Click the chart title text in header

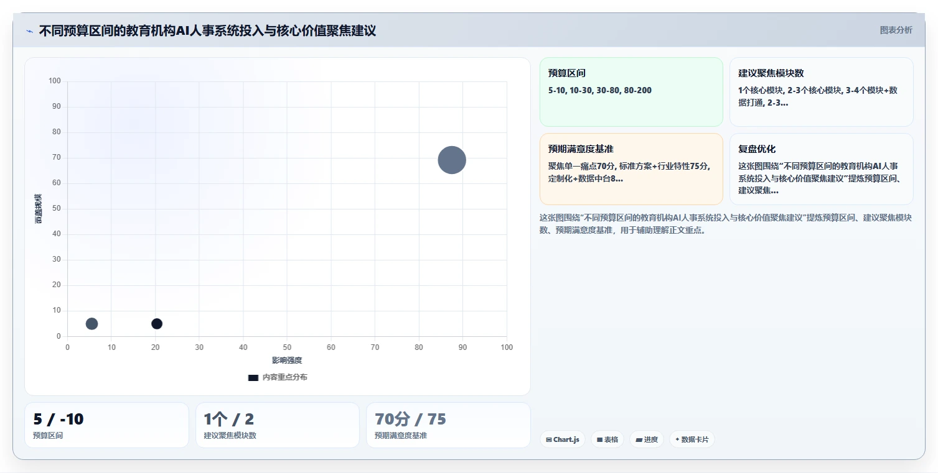coord(207,30)
